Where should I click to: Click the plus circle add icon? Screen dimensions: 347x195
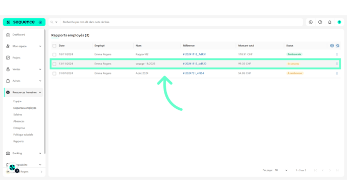311,22
